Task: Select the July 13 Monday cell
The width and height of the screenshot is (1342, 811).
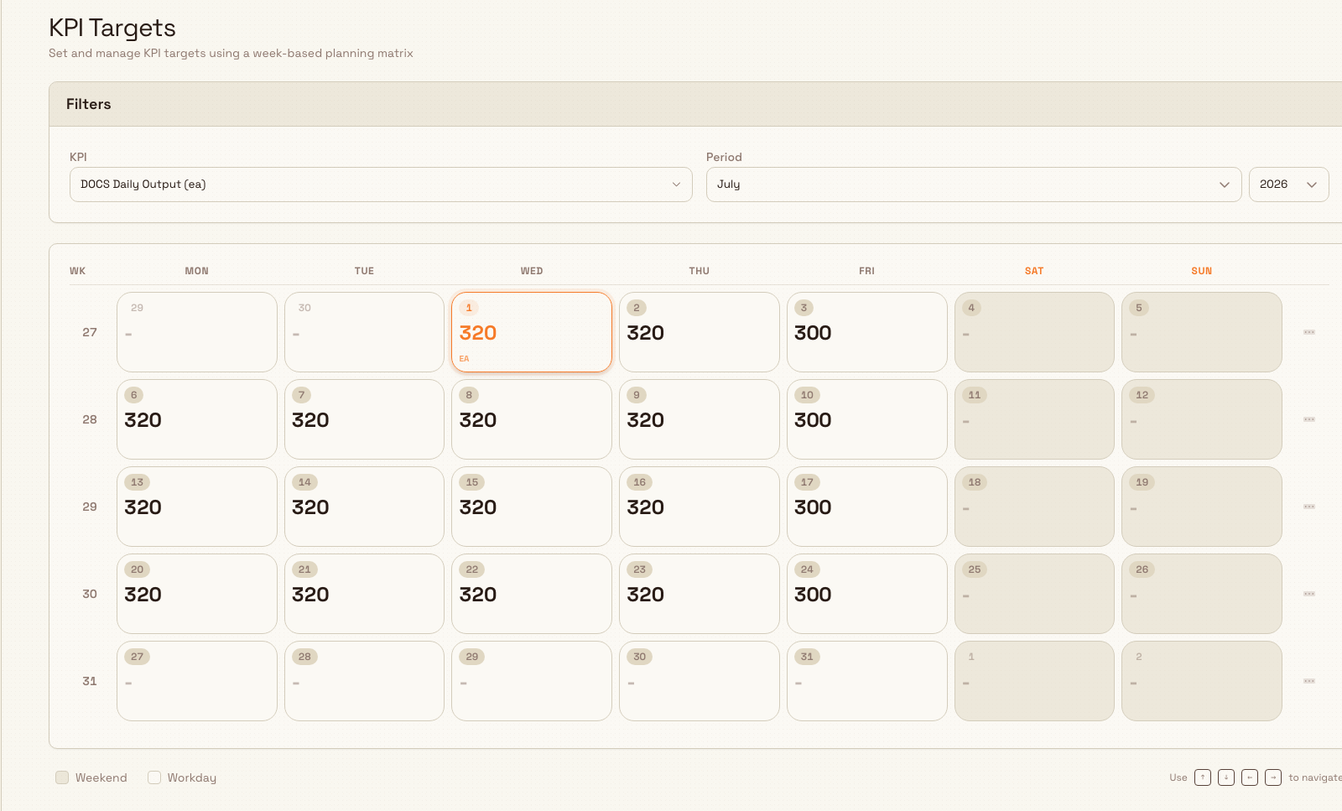Action: tap(197, 507)
